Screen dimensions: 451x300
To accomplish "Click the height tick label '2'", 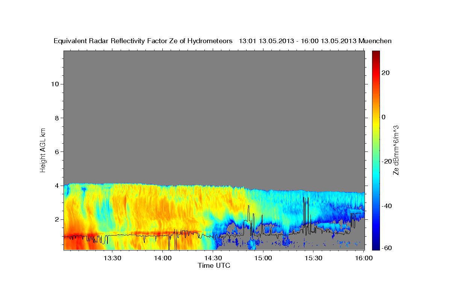I will (x=56, y=219).
